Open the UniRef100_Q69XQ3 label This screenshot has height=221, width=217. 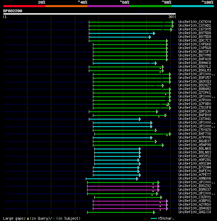(195, 81)
